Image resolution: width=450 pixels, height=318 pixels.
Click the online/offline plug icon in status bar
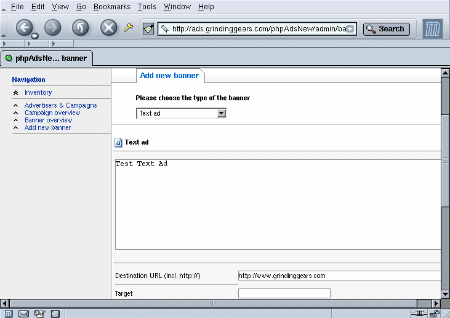419,314
